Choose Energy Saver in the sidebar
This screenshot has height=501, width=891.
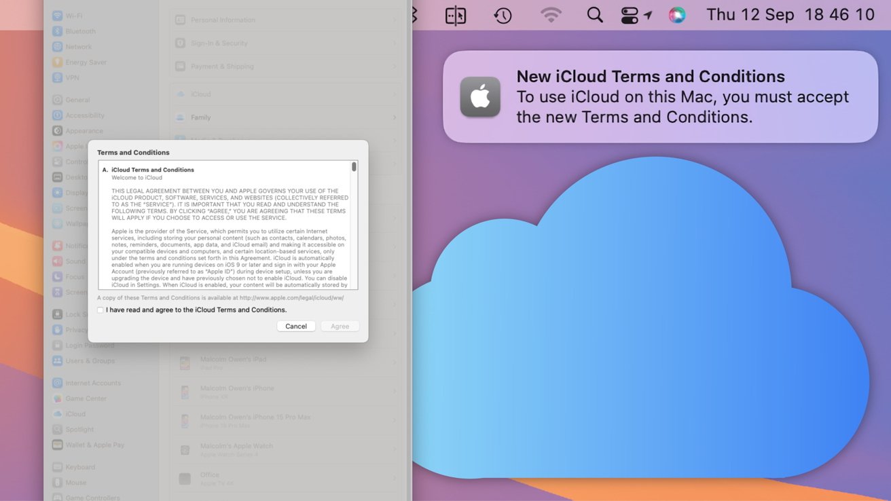click(x=79, y=62)
